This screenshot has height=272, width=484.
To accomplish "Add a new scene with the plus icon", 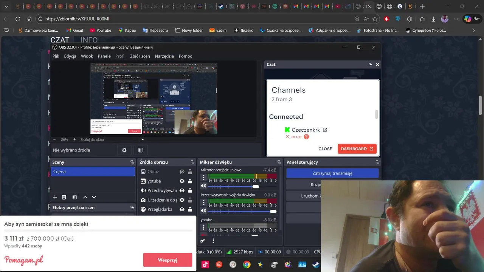I will tap(55, 197).
